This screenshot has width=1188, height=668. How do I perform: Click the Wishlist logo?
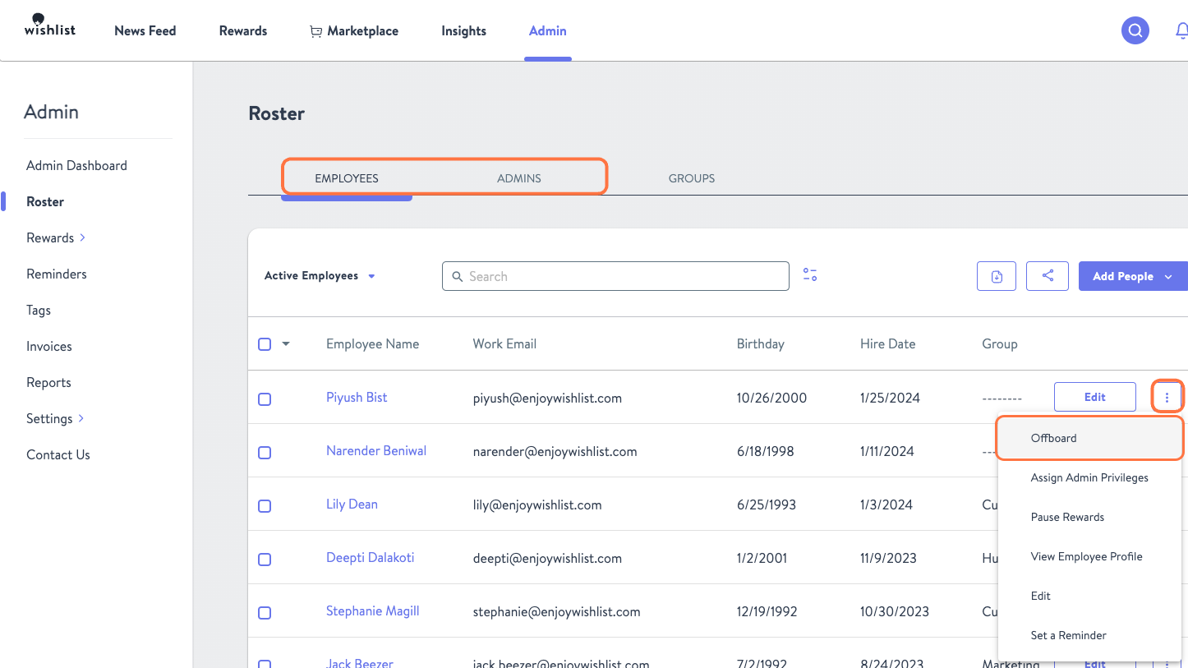[49, 25]
